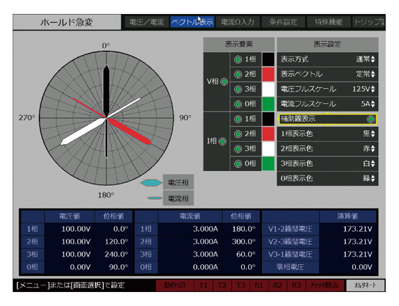Click the 電圧相 voltage arrow legend icon
The image size is (399, 306).
pyautogui.click(x=151, y=183)
